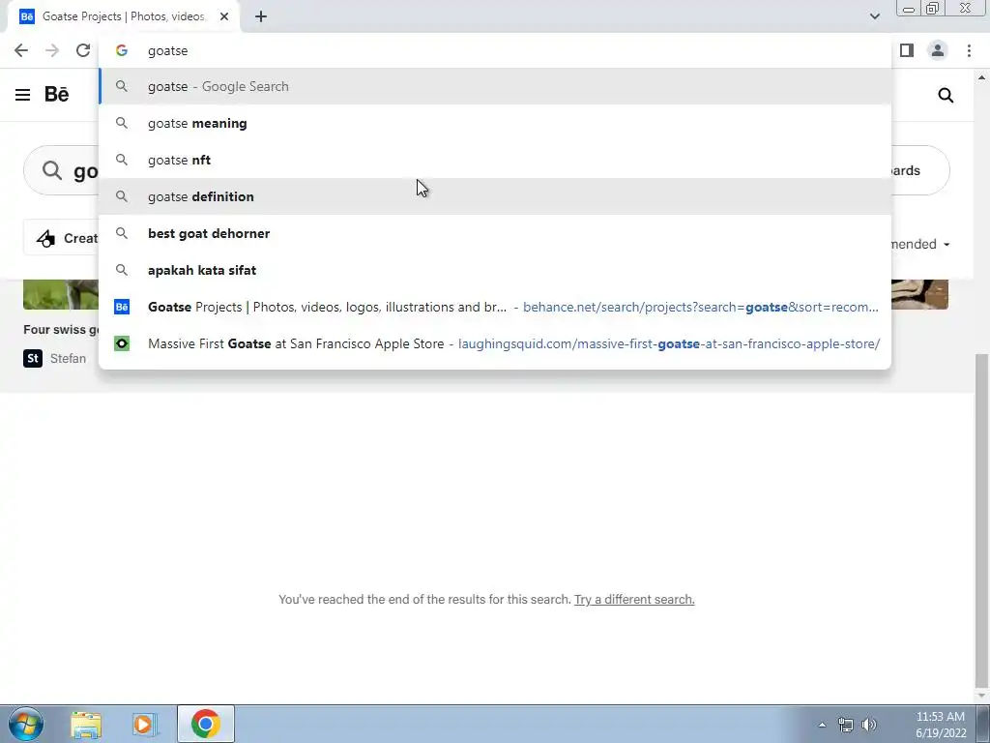Open the Chrome three-dot menu
Screen dimensions: 990x743
(x=969, y=50)
